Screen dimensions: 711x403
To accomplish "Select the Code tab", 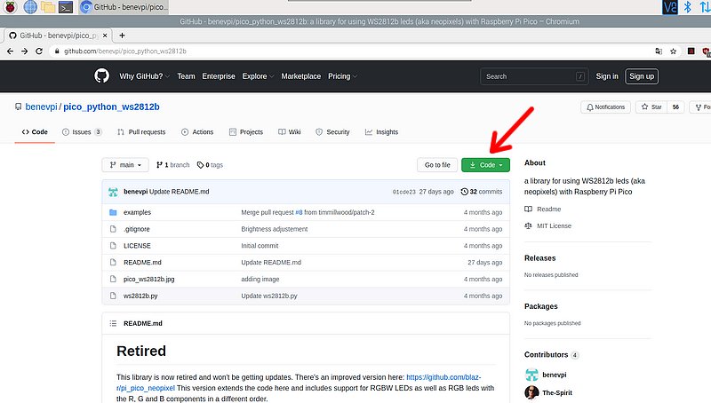I will tap(35, 131).
